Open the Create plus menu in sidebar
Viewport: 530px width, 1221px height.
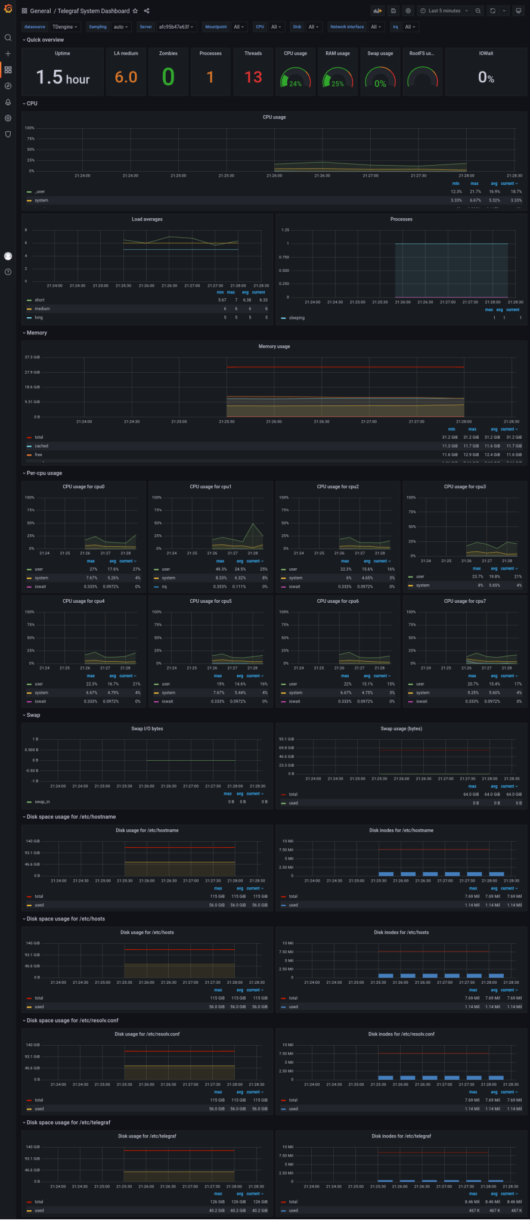pyautogui.click(x=8, y=54)
